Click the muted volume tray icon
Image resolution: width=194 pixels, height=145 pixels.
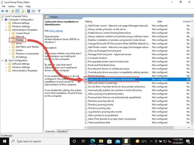[169, 141]
